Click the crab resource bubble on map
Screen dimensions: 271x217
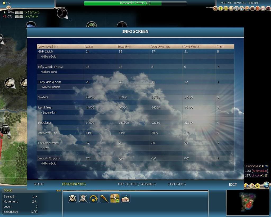pyautogui.click(x=91, y=24)
